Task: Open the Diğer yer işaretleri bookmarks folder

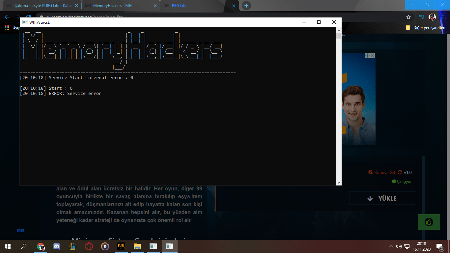Action: click(426, 28)
